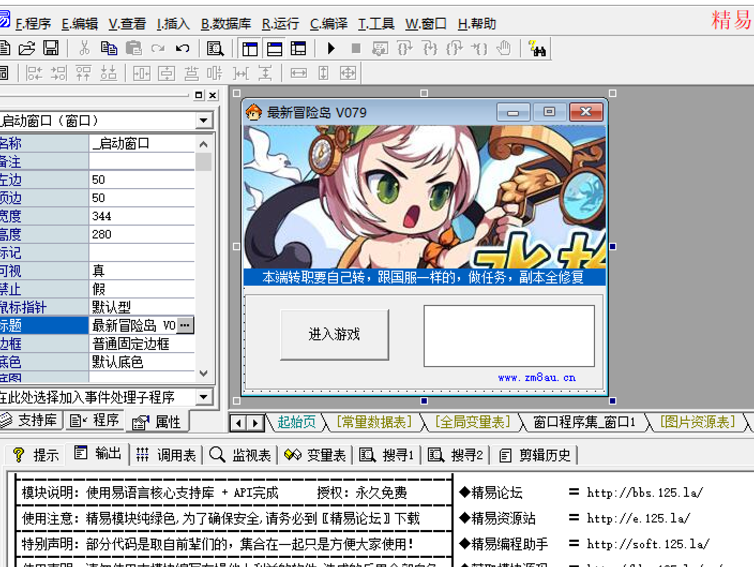Switch to the 常量数据表 tab
The width and height of the screenshot is (754, 567).
374,422
